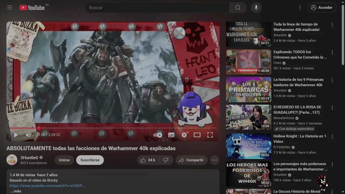Image resolution: width=345 pixels, height=194 pixels.
Task: Click Finkz channel name
Action: pyautogui.click(x=277, y=63)
